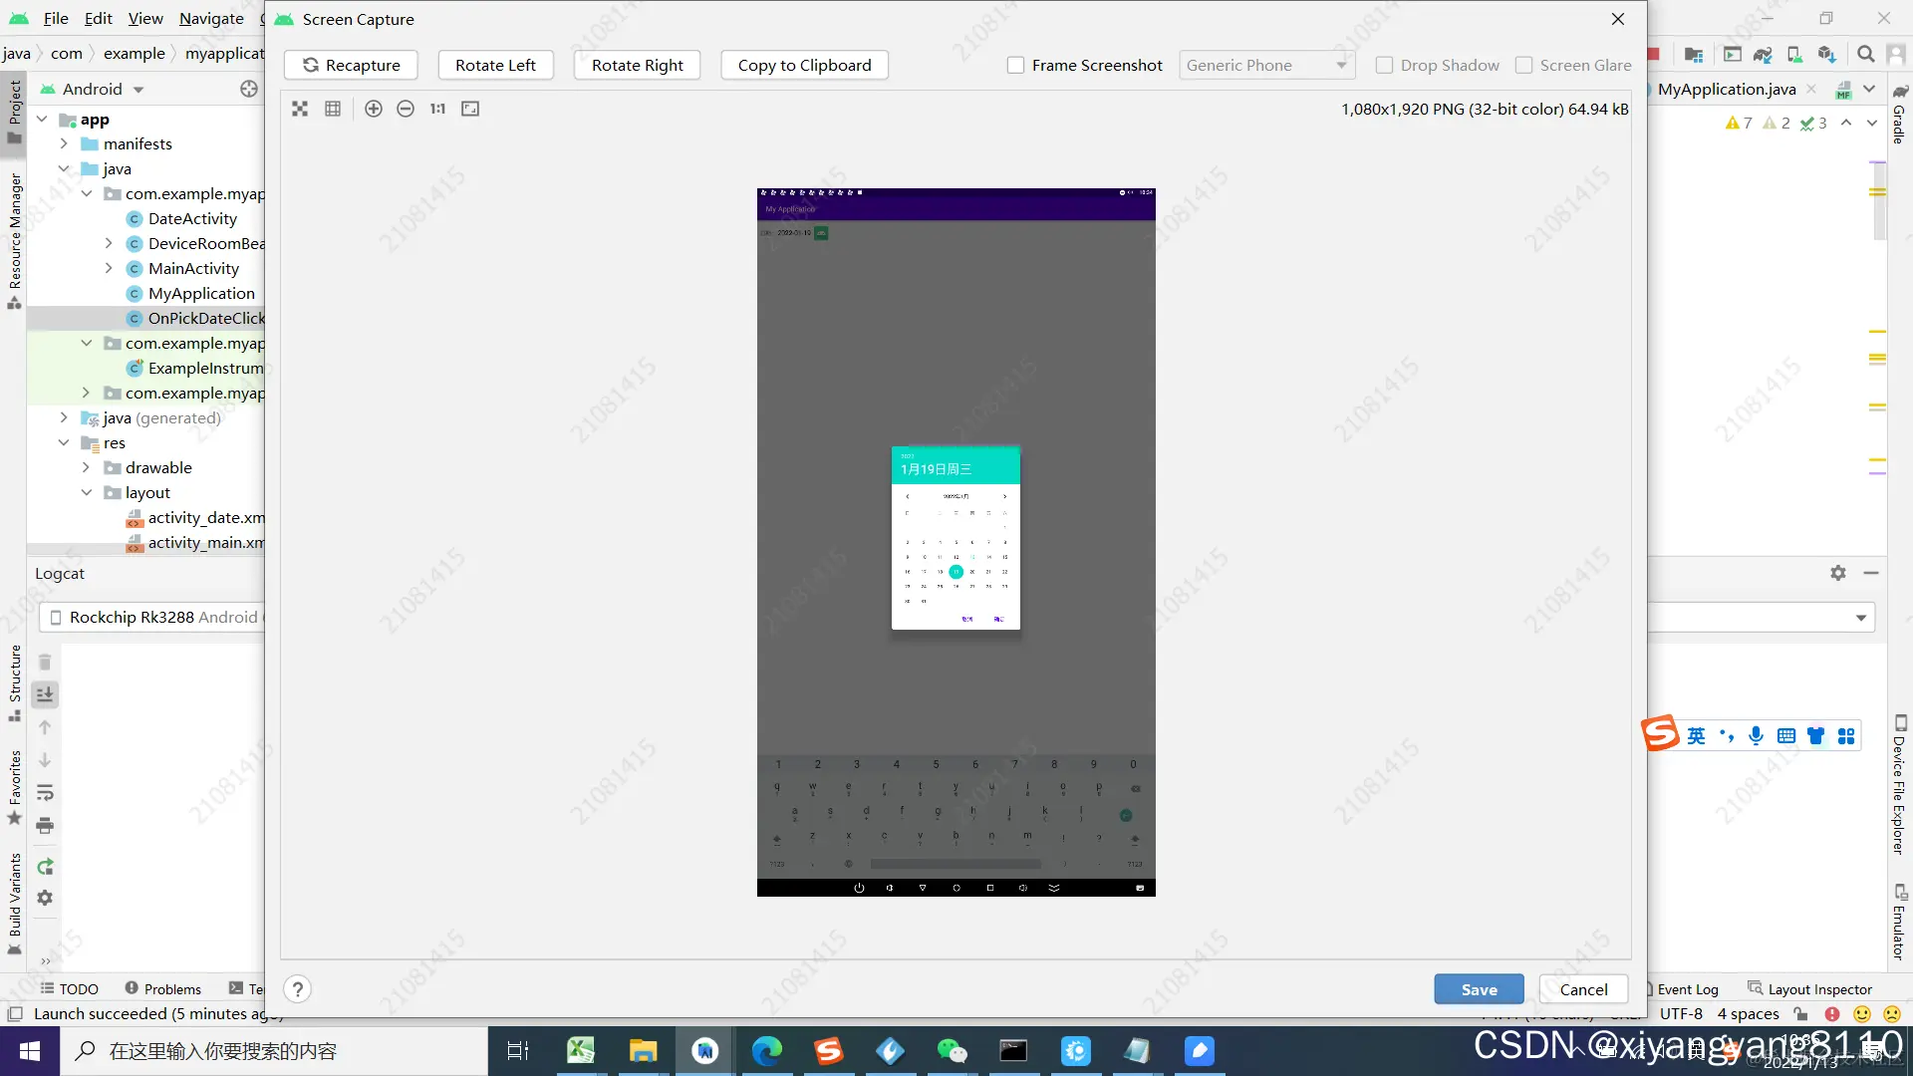Toggle the chessboard background icon
The height and width of the screenshot is (1076, 1913).
pos(300,109)
